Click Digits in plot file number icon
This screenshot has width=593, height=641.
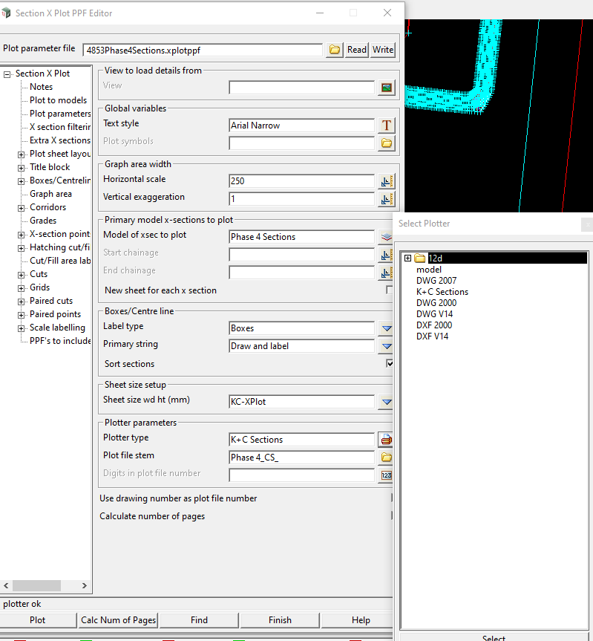pos(385,475)
